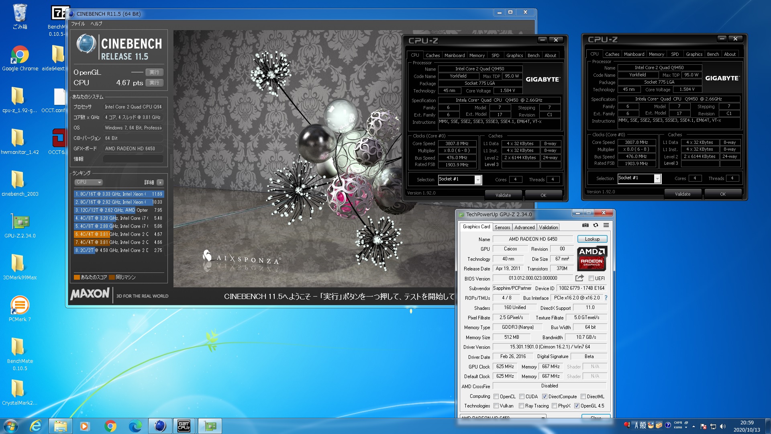
Task: Open the ヘルプ menu in Cinebench
Action: click(96, 24)
